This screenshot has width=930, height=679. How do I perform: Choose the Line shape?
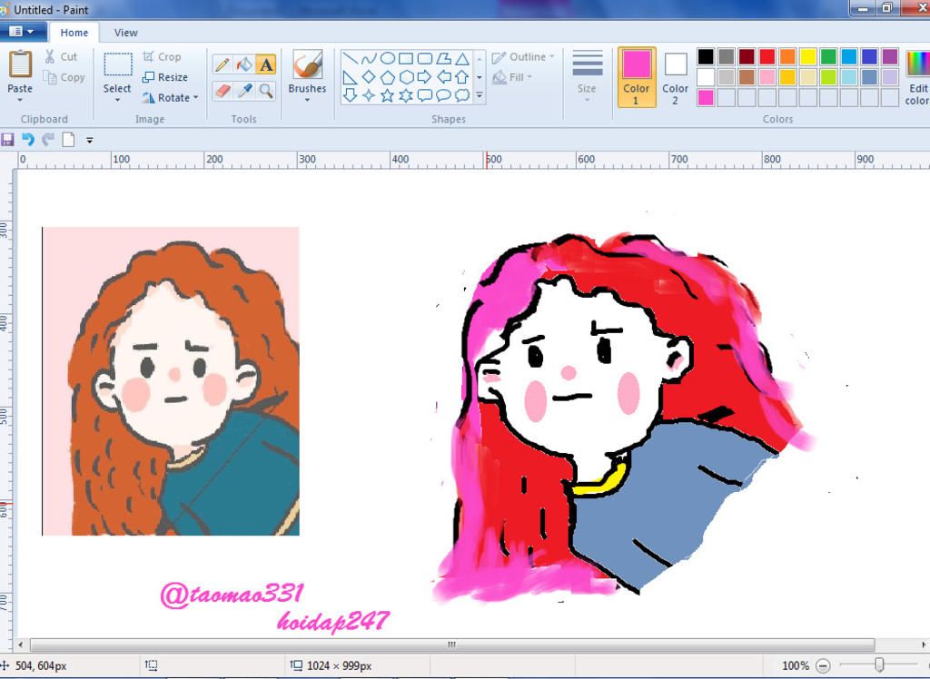coord(351,58)
